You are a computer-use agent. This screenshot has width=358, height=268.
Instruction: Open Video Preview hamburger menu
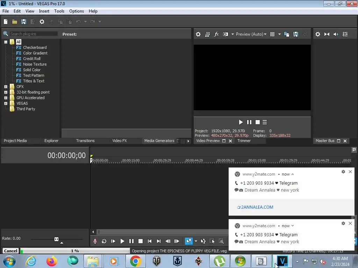(x=265, y=122)
